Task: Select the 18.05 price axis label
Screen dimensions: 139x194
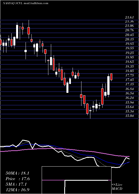Action: point(129,71)
